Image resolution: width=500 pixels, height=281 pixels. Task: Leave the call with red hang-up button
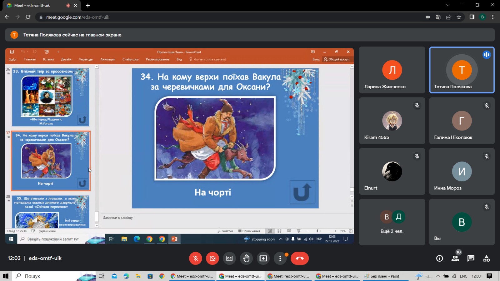(x=299, y=258)
